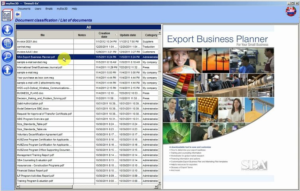This screenshot has height=191, width=300.
Task: Open the Emails menu
Action: coord(49,9)
